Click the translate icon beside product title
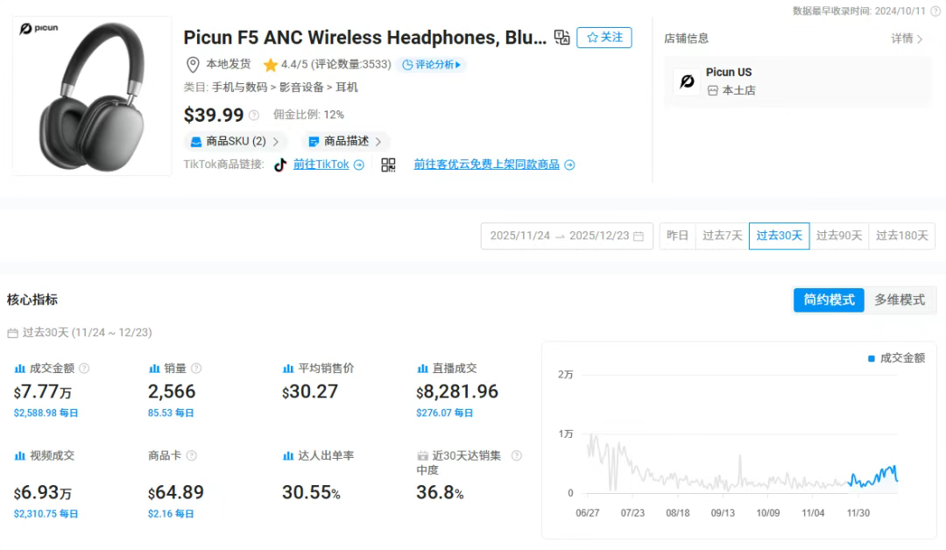The height and width of the screenshot is (550, 946). click(562, 38)
